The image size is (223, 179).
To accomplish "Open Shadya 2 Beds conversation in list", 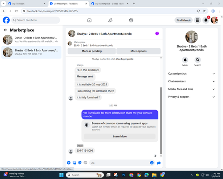I will click(x=31, y=52).
